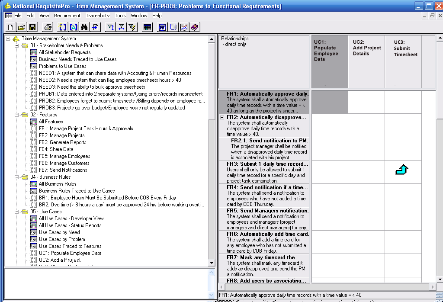Select FE3: Generate Reports feature
The image size is (443, 302).
pyautogui.click(x=62, y=142)
